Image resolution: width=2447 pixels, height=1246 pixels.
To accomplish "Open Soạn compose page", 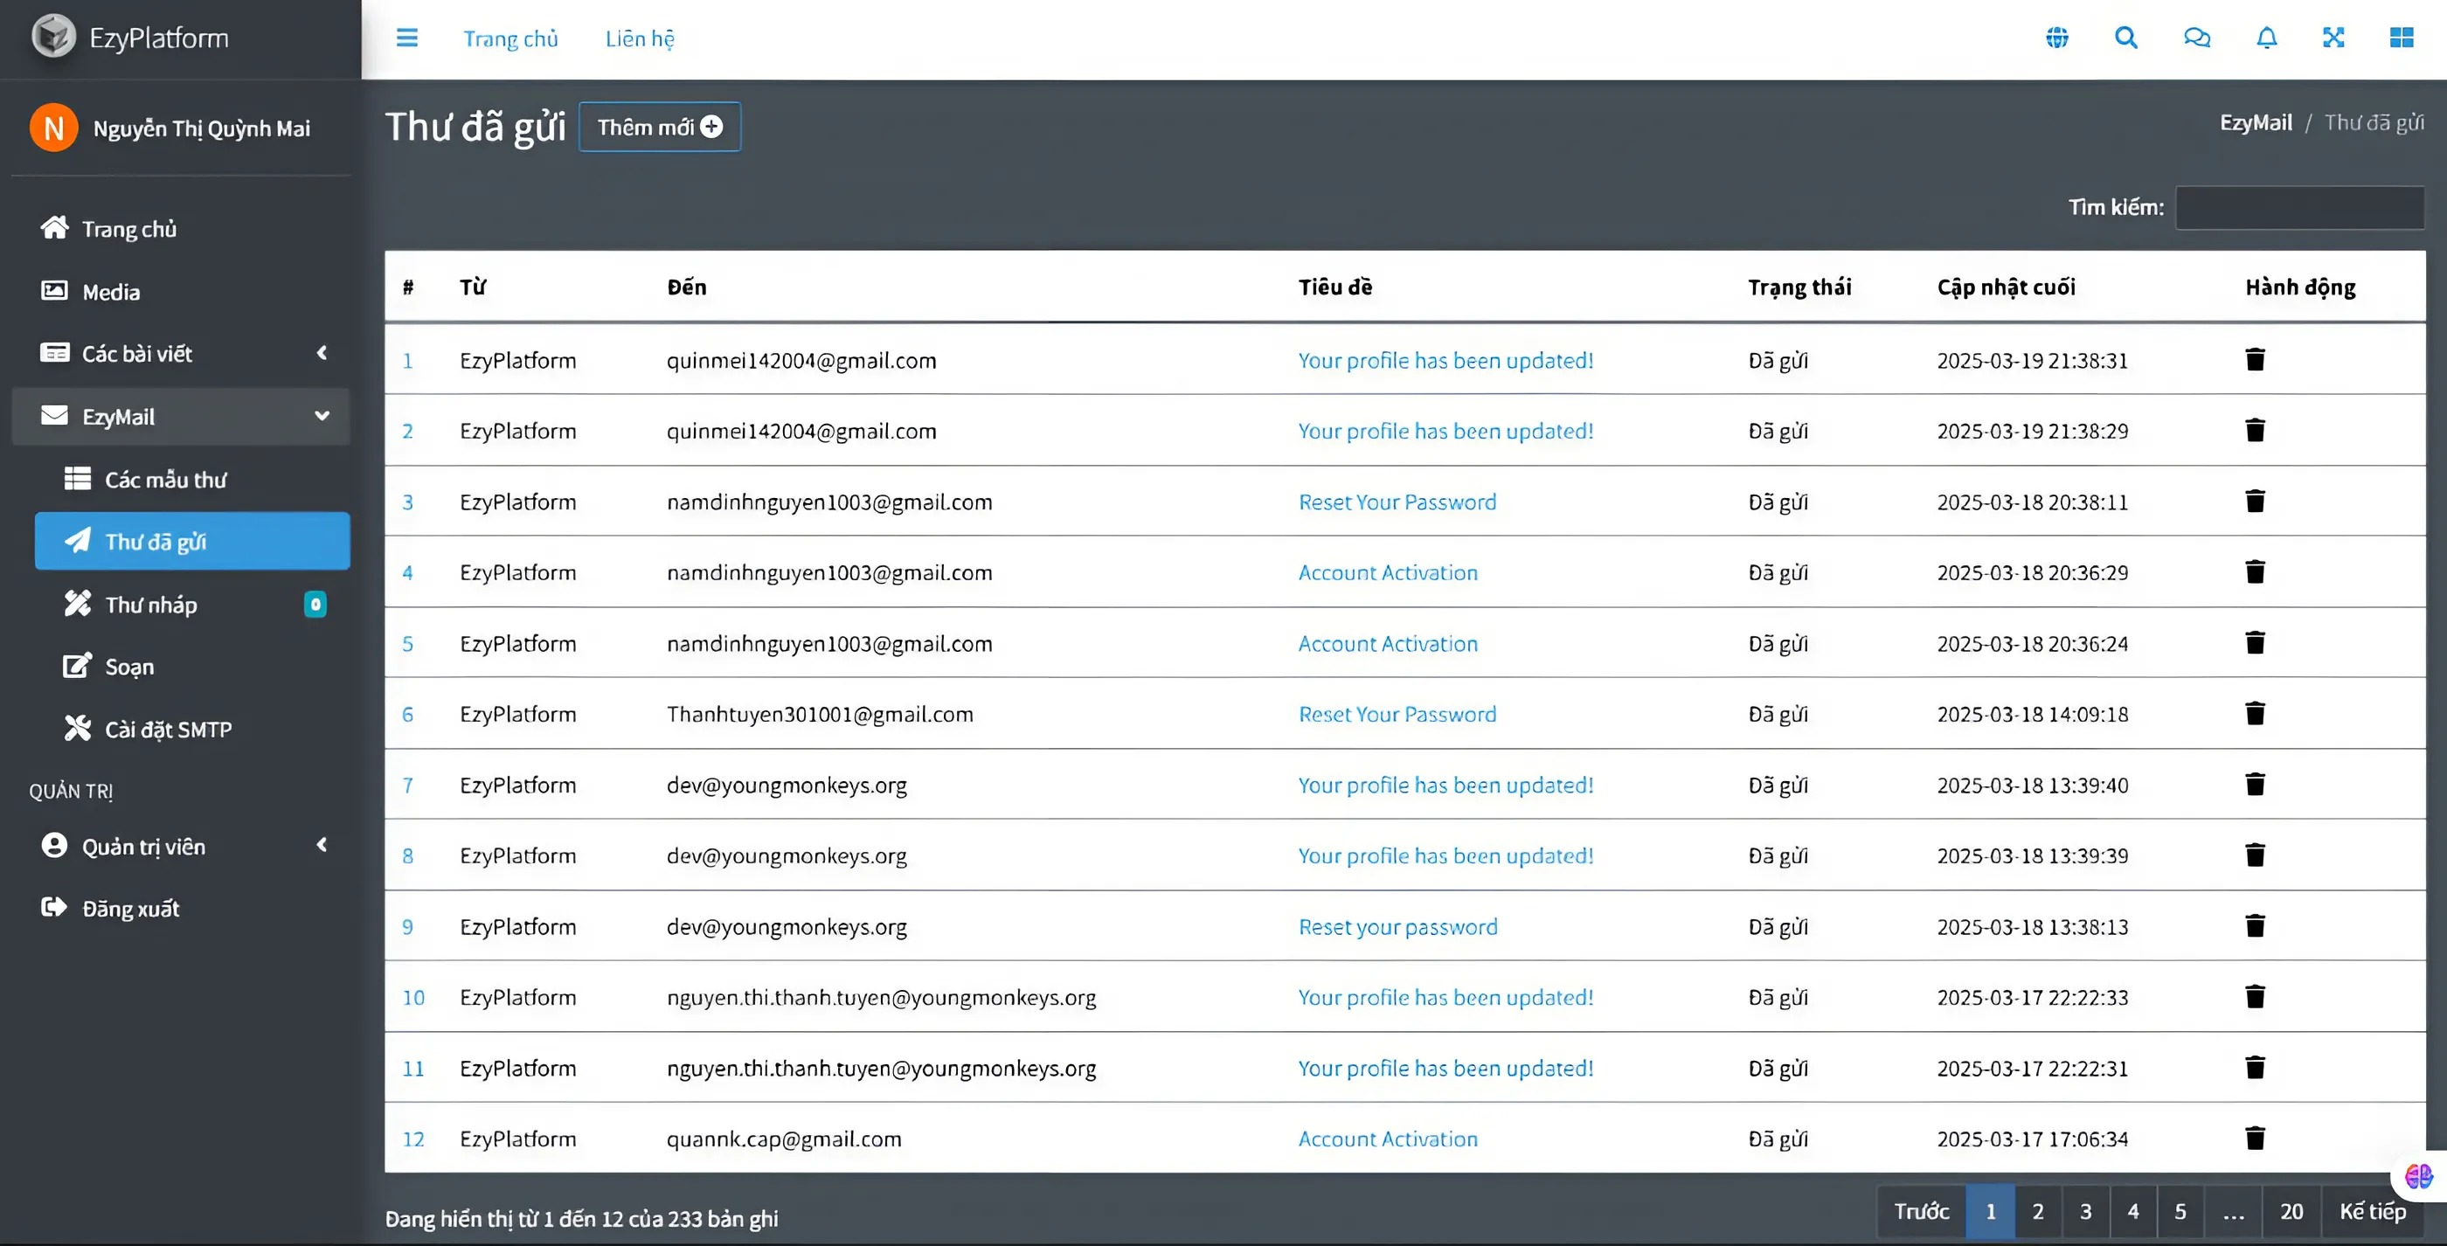I will click(x=192, y=667).
